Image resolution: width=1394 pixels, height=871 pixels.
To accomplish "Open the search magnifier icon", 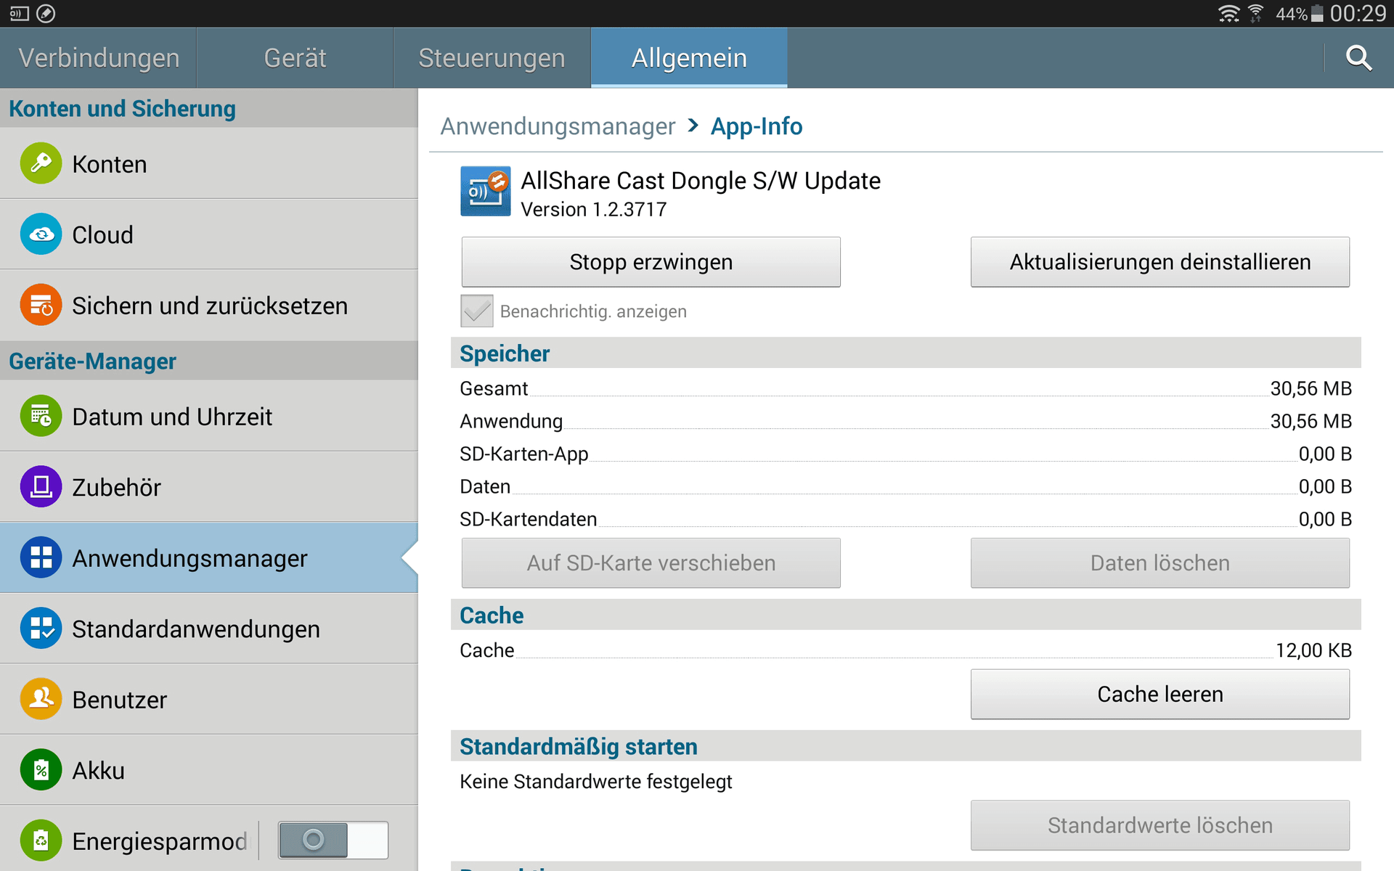I will 1358,57.
